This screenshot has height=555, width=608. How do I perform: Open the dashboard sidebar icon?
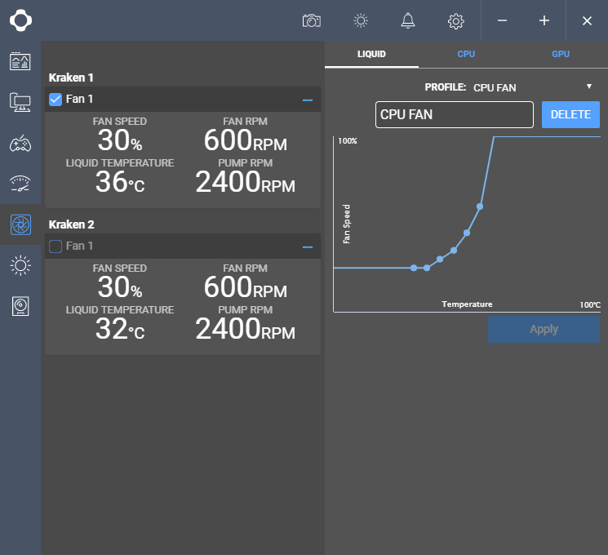click(x=20, y=61)
